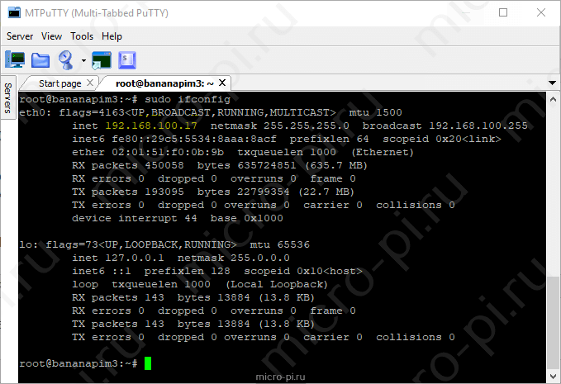
Task: Open the dropdown arrow beside the magnifier icon
Action: tap(83, 60)
